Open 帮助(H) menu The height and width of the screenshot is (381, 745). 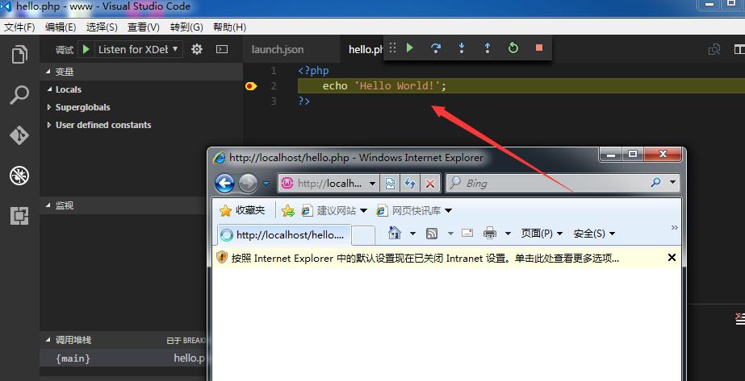point(229,27)
